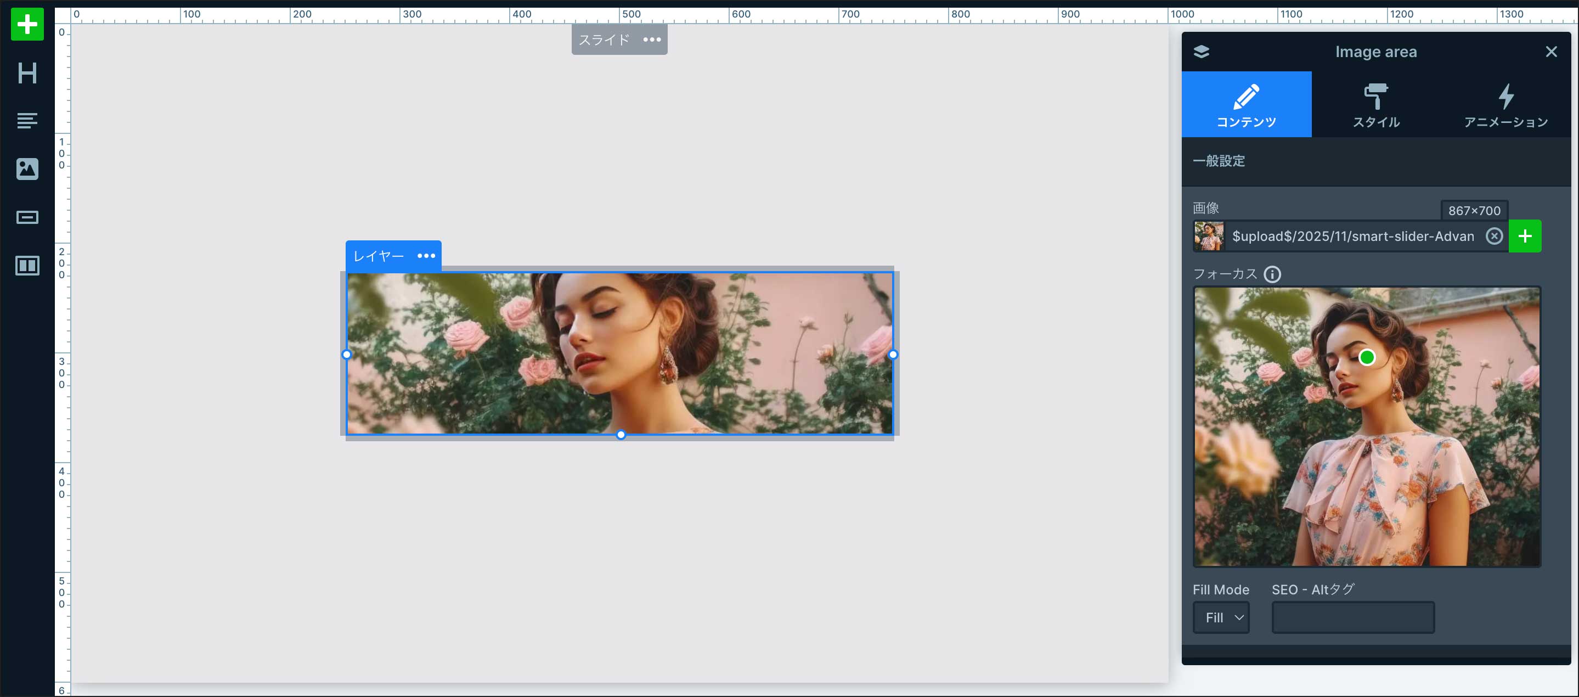The image size is (1579, 697).
Task: Open the レイヤー options menu dots
Action: (x=426, y=256)
